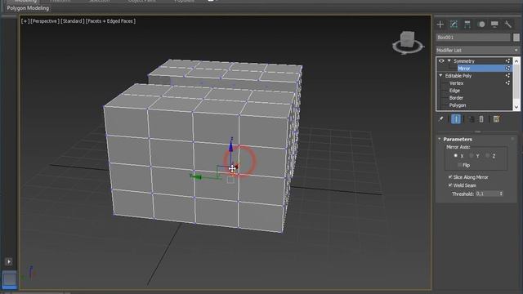The image size is (523, 294).
Task: Open Configure Modifier Sets icon
Action: [496, 119]
